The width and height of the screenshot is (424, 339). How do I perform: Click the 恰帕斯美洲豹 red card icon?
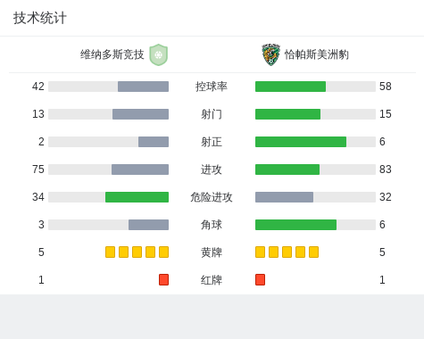pyautogui.click(x=260, y=280)
